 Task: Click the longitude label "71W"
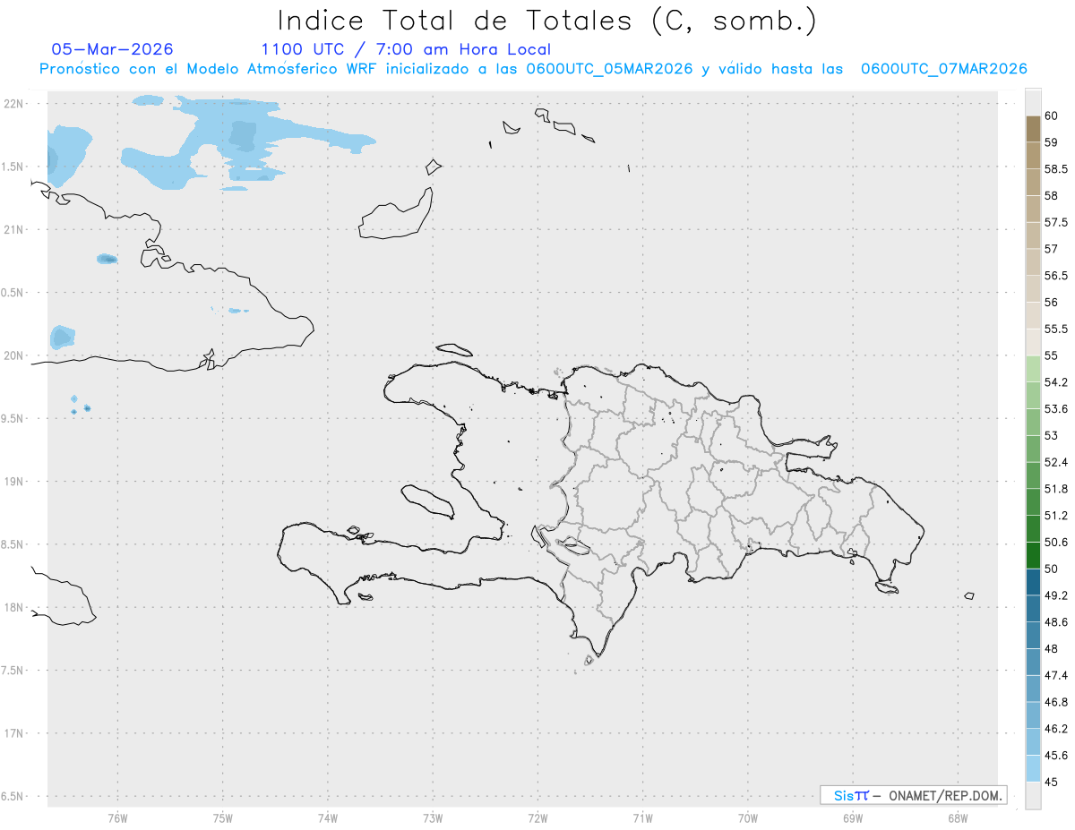point(642,817)
